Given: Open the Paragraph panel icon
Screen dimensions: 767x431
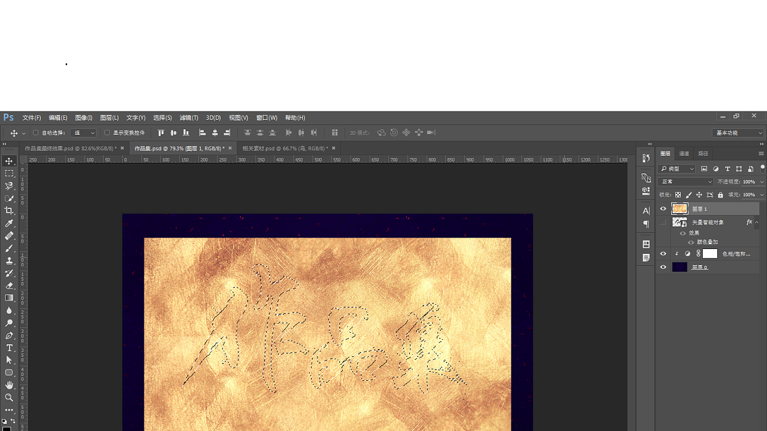Looking at the screenshot, I should (646, 224).
